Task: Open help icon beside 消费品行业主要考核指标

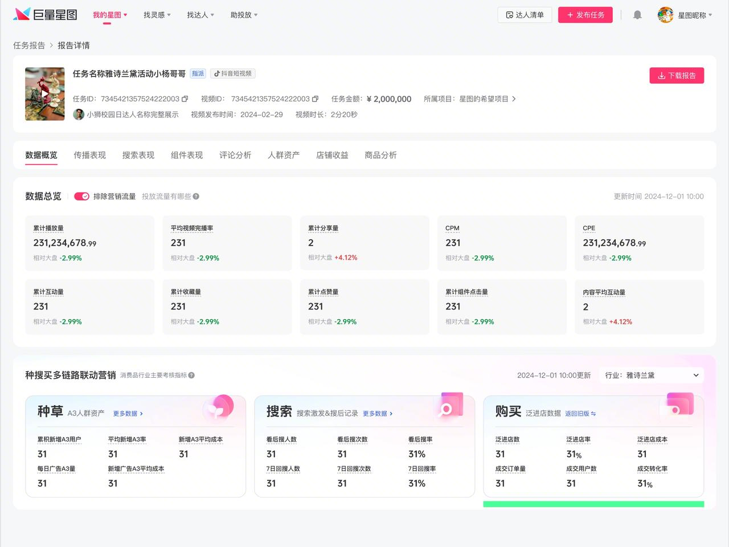Action: [191, 375]
